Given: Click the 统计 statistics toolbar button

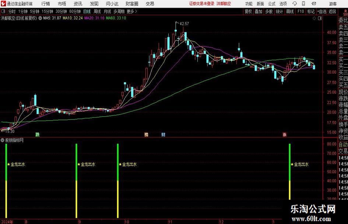Looking at the screenshot, I should pyautogui.click(x=279, y=11).
